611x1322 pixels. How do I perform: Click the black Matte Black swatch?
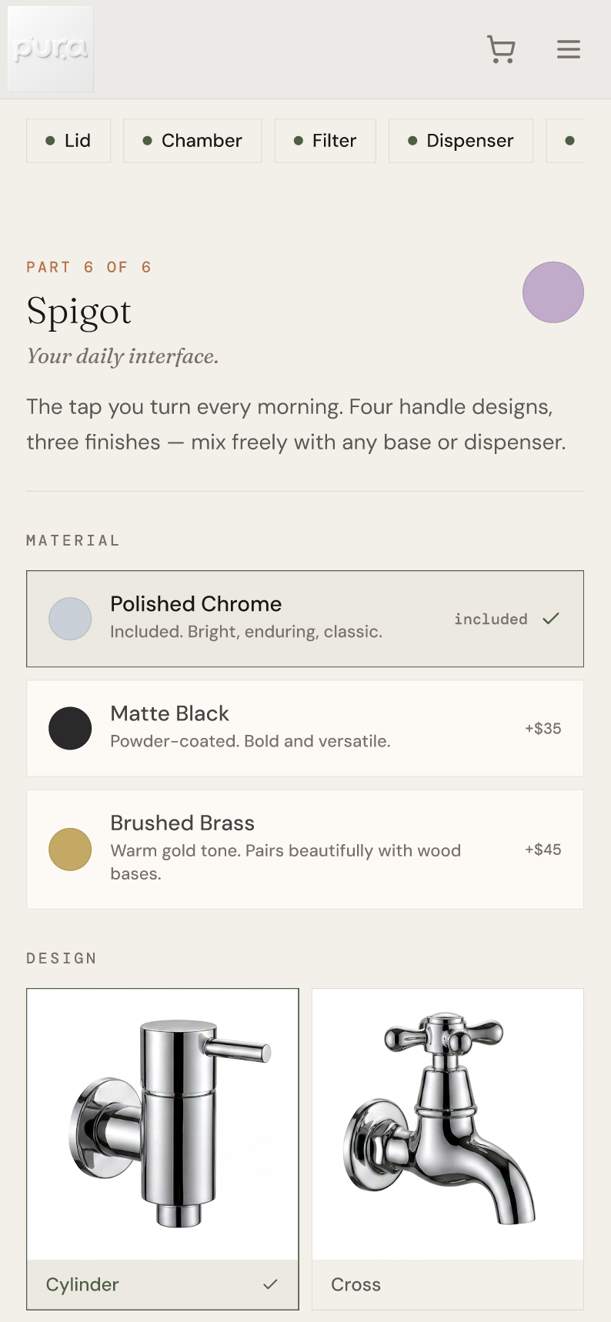tap(70, 728)
